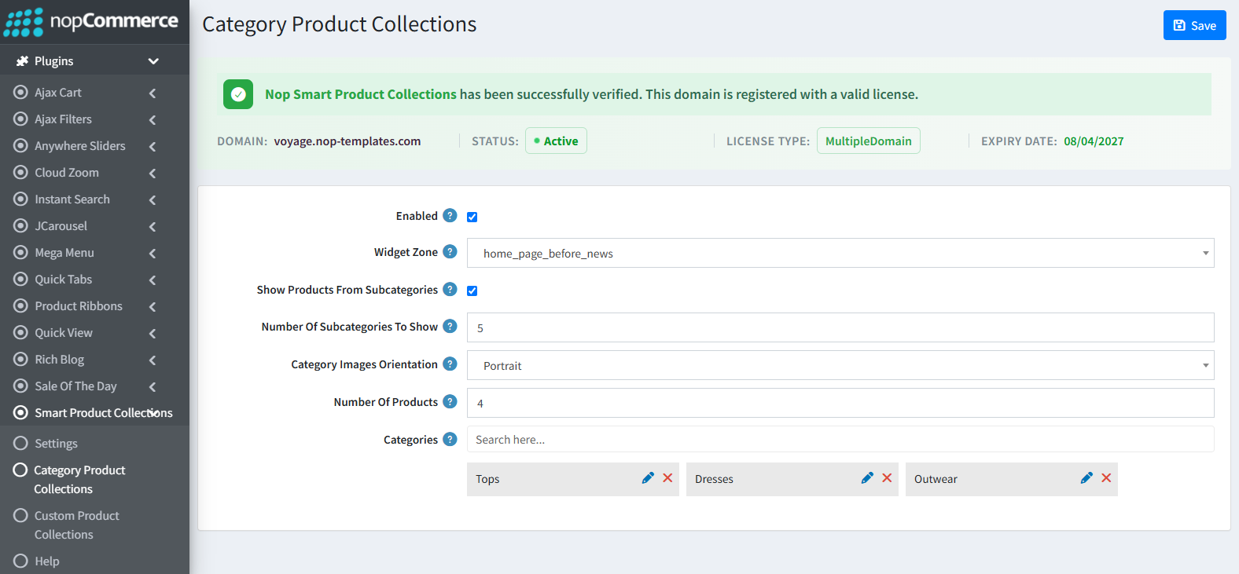1239x574 pixels.
Task: Expand the Mega Menu submenu arrow
Action: coord(153,253)
